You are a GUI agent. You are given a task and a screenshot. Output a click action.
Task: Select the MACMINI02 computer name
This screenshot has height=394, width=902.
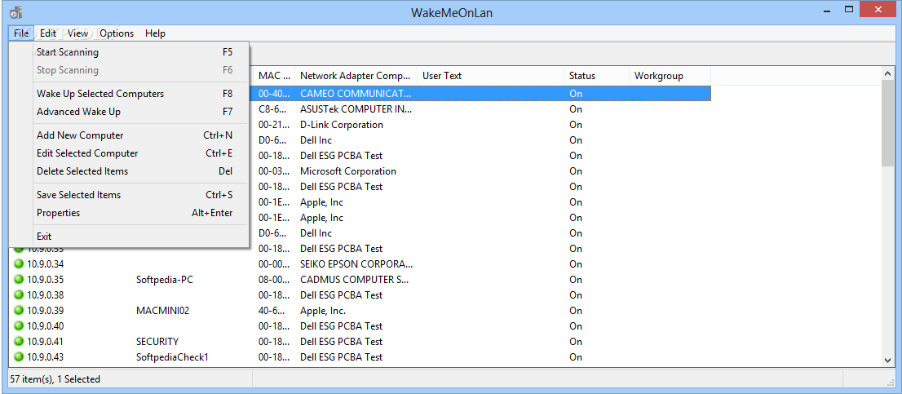163,311
